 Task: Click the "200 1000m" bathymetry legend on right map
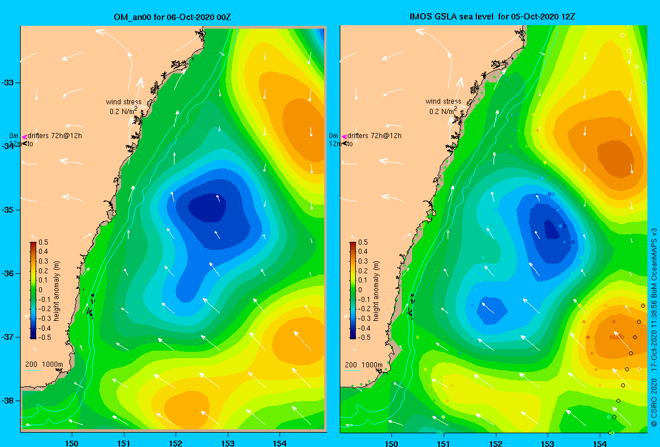(364, 364)
